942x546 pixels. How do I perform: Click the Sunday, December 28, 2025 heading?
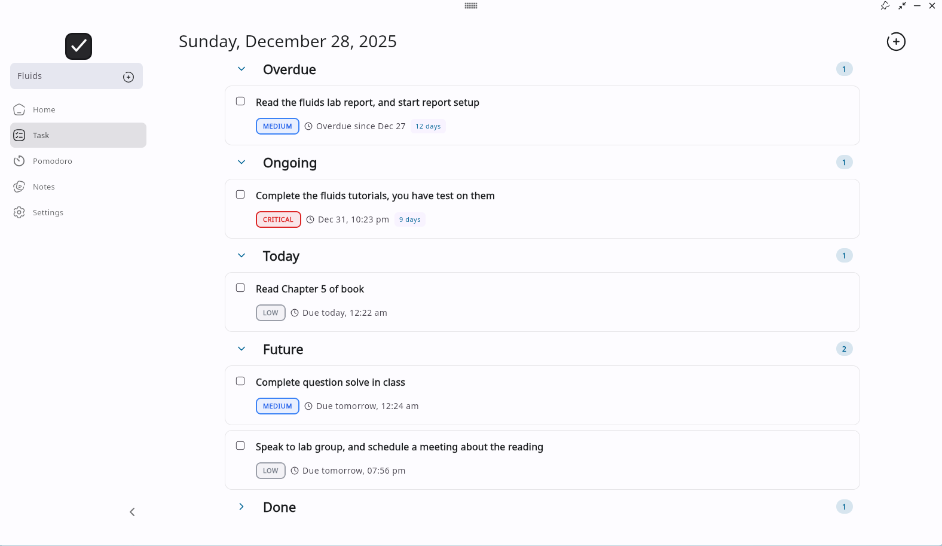pos(288,41)
